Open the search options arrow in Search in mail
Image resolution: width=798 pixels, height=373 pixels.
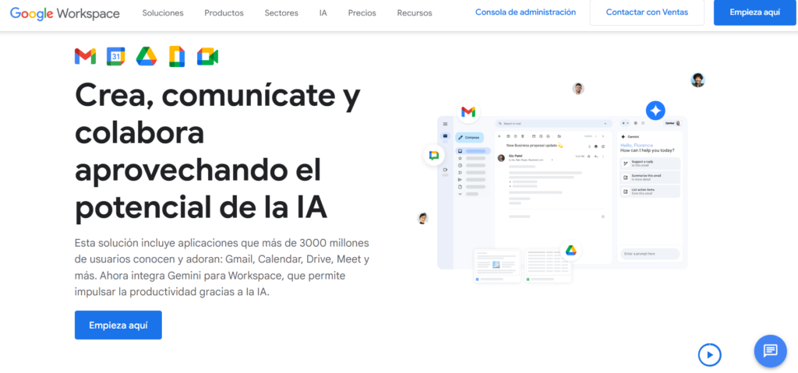(605, 124)
